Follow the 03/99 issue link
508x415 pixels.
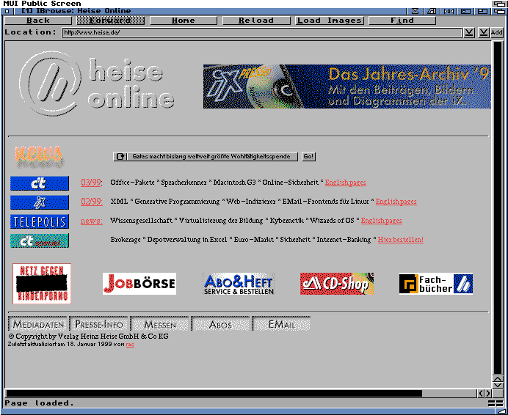[x=91, y=183]
